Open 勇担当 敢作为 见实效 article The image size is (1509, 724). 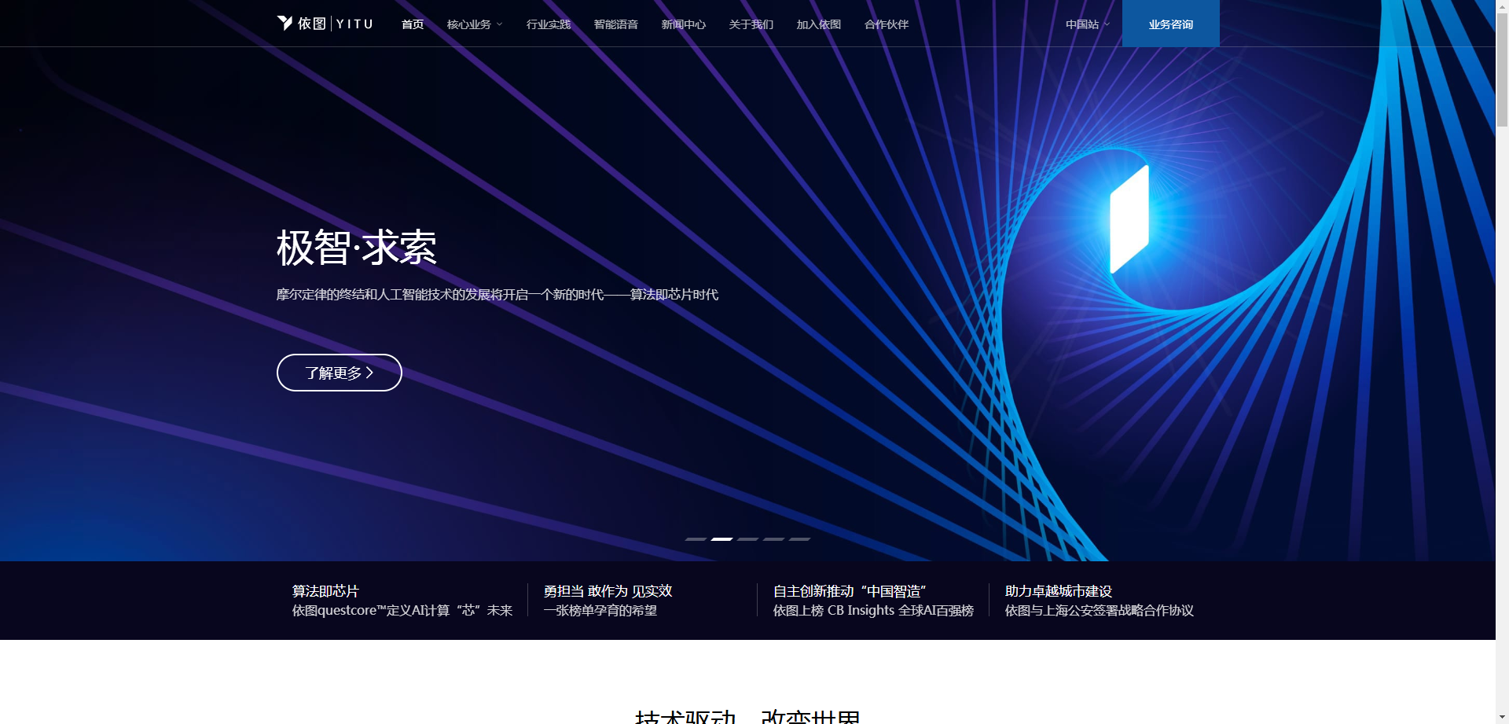pyautogui.click(x=608, y=601)
